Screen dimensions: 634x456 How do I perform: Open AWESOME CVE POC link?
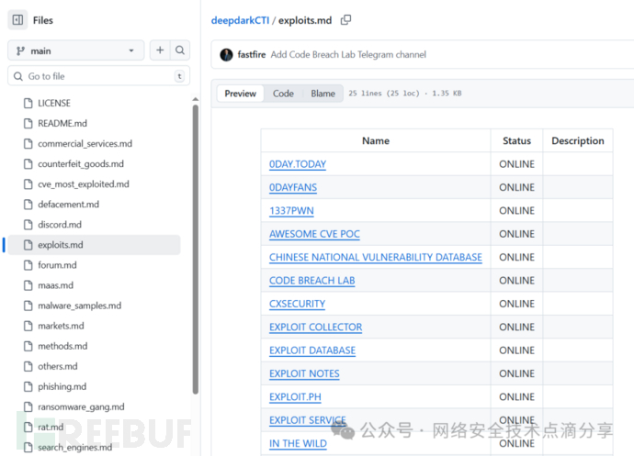pos(314,234)
